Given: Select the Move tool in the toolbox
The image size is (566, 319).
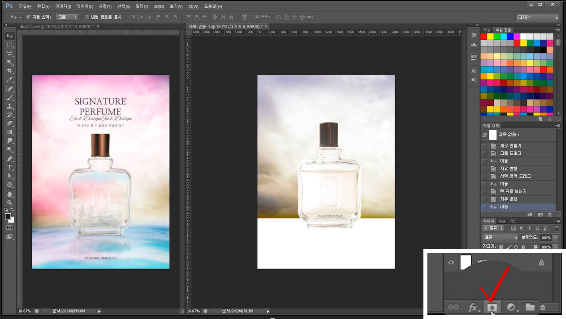Looking at the screenshot, I should pyautogui.click(x=10, y=36).
